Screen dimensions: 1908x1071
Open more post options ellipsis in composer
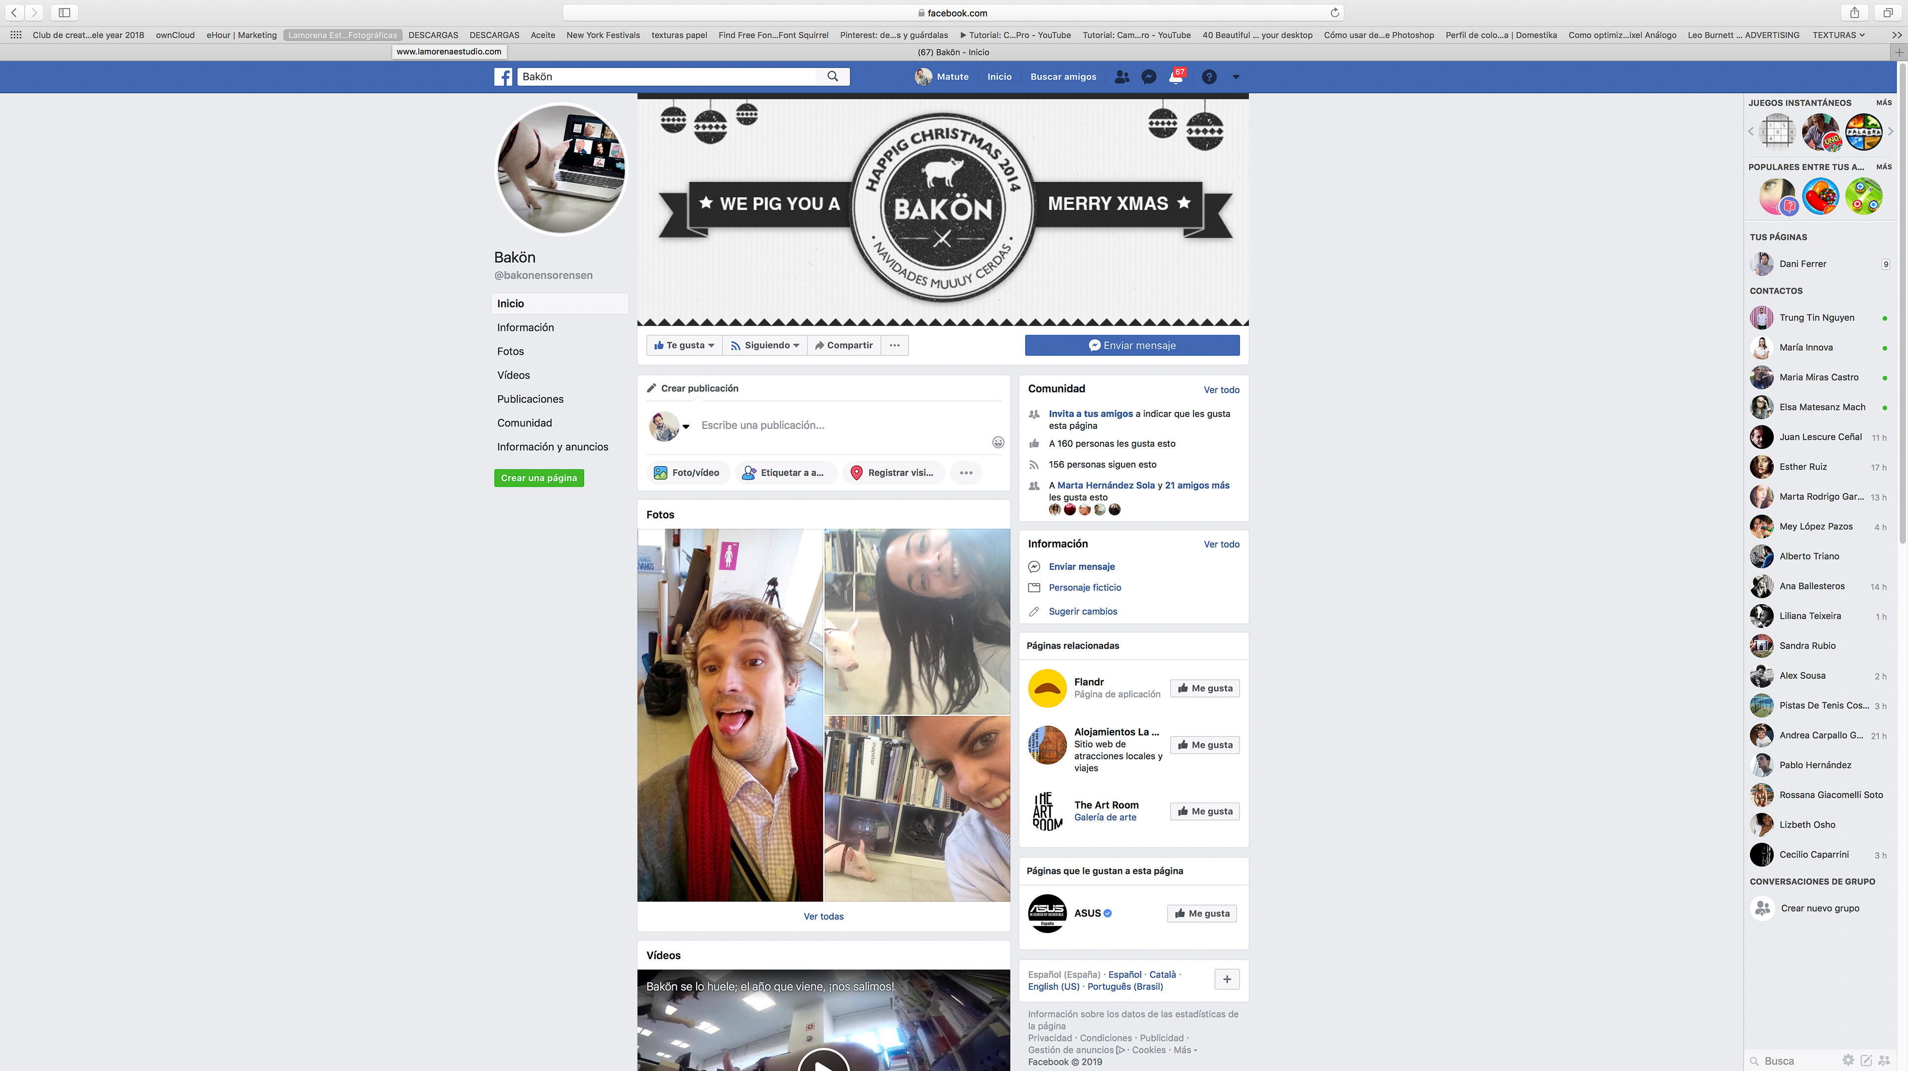[x=966, y=473]
